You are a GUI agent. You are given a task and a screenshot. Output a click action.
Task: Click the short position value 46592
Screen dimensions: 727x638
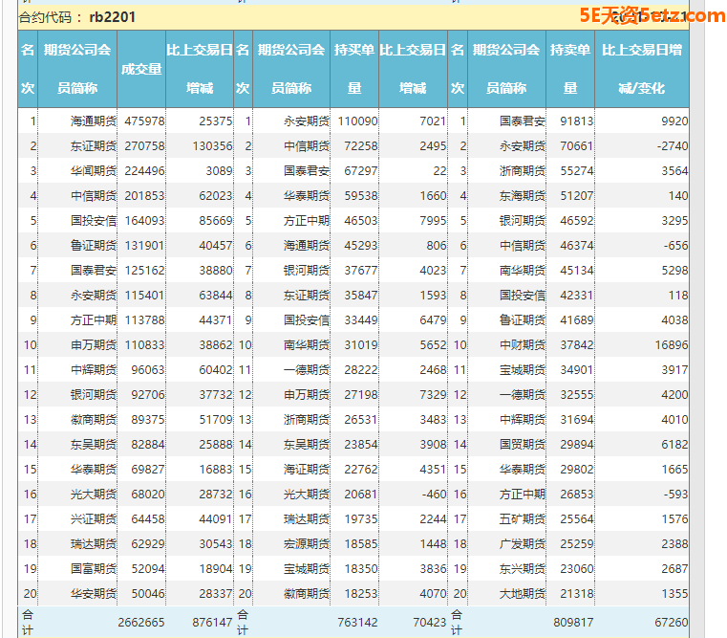pyautogui.click(x=577, y=221)
